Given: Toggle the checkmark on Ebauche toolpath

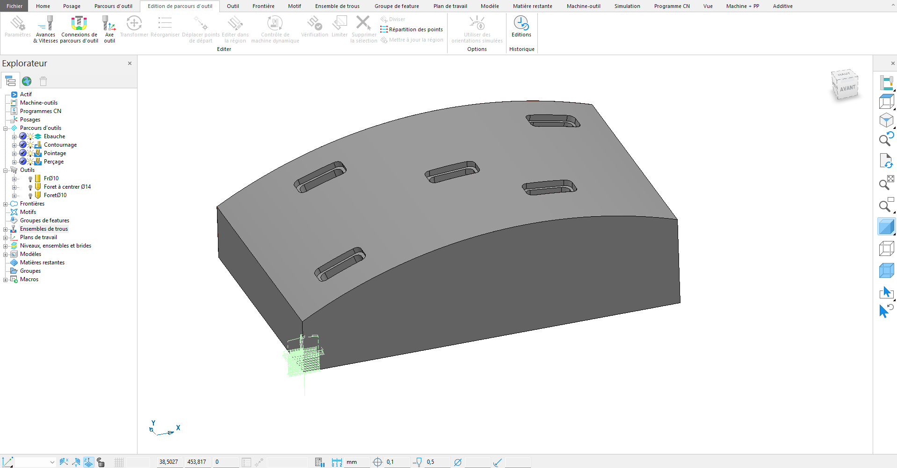Looking at the screenshot, I should (23, 136).
